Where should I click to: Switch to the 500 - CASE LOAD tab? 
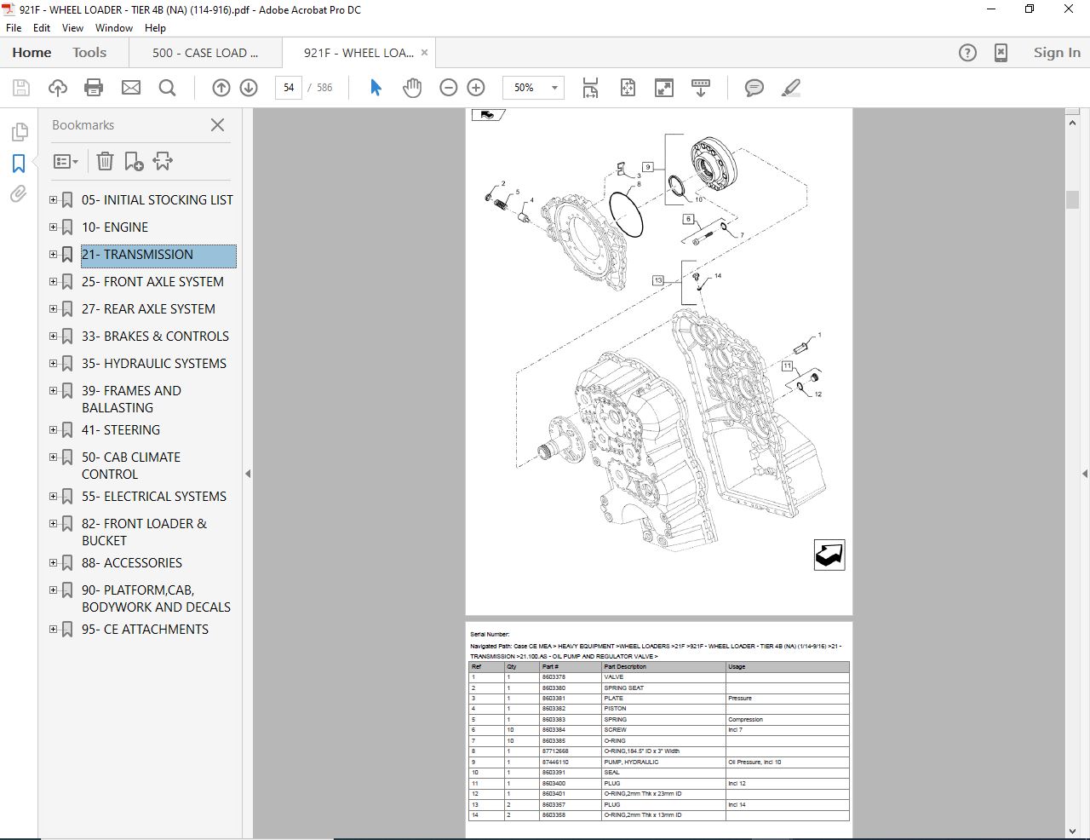(x=204, y=52)
